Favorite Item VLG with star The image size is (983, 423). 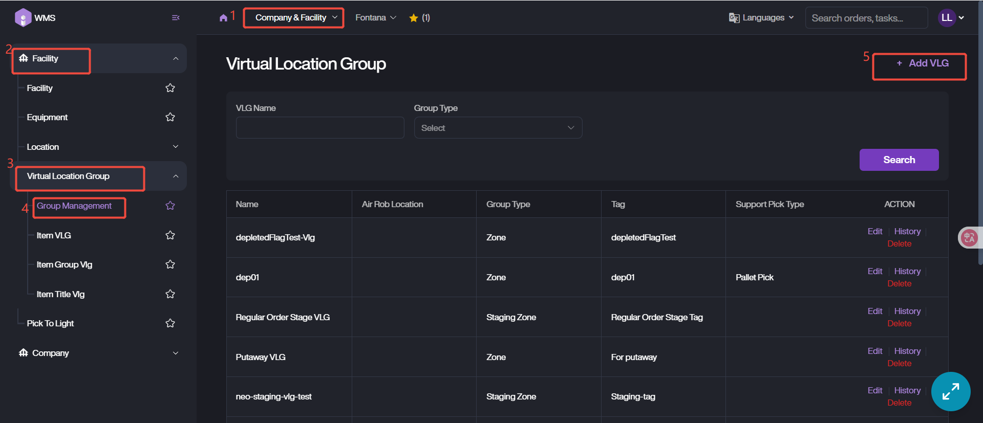tap(170, 235)
